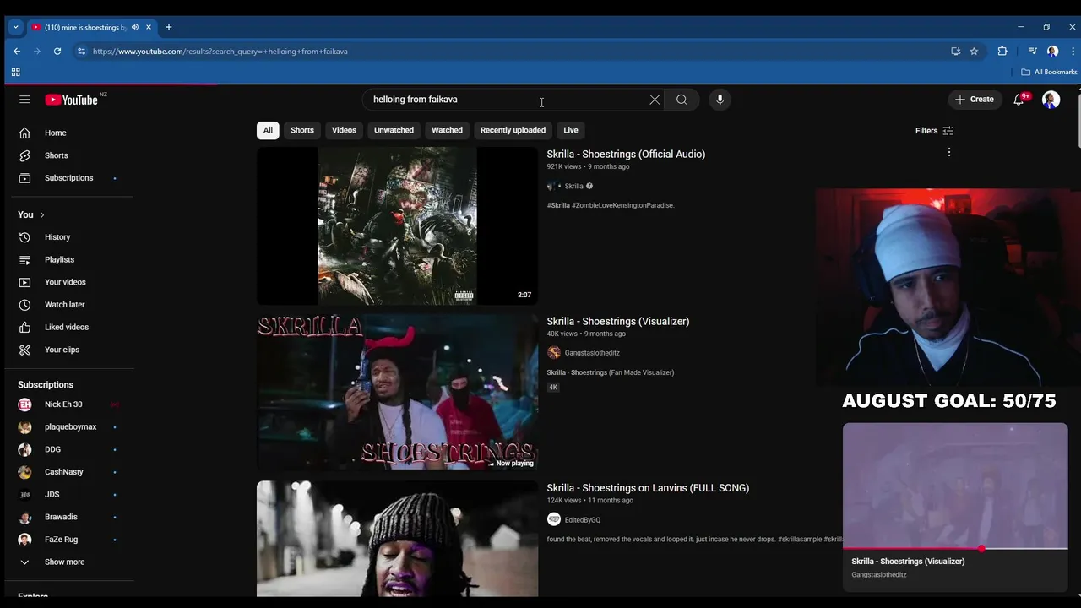This screenshot has height=608, width=1081.
Task: Open the browser profile icon
Action: 1052,51
